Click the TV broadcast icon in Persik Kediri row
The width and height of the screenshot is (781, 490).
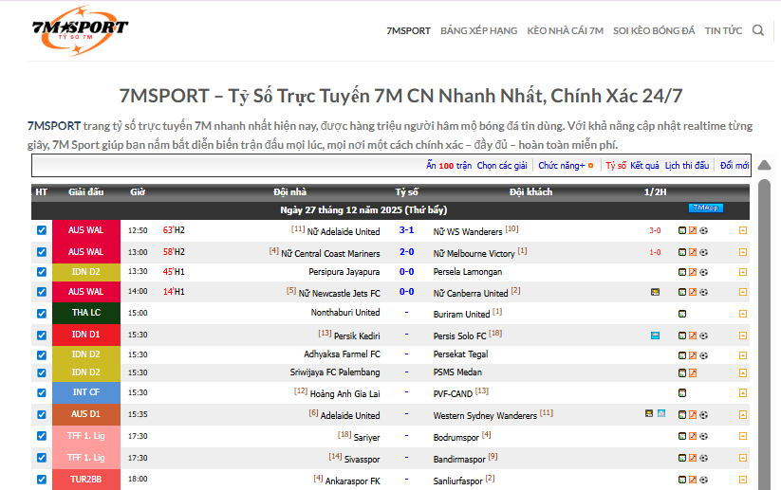click(655, 336)
